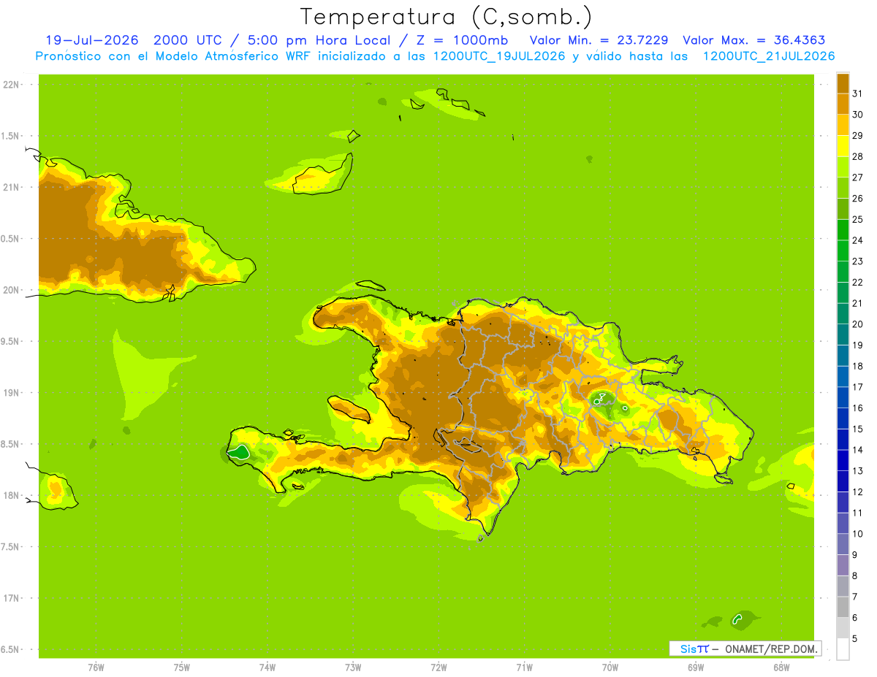Image resolution: width=877 pixels, height=677 pixels.
Task: Click the blue legend swatch between 15 and 16
Action: coord(843,418)
